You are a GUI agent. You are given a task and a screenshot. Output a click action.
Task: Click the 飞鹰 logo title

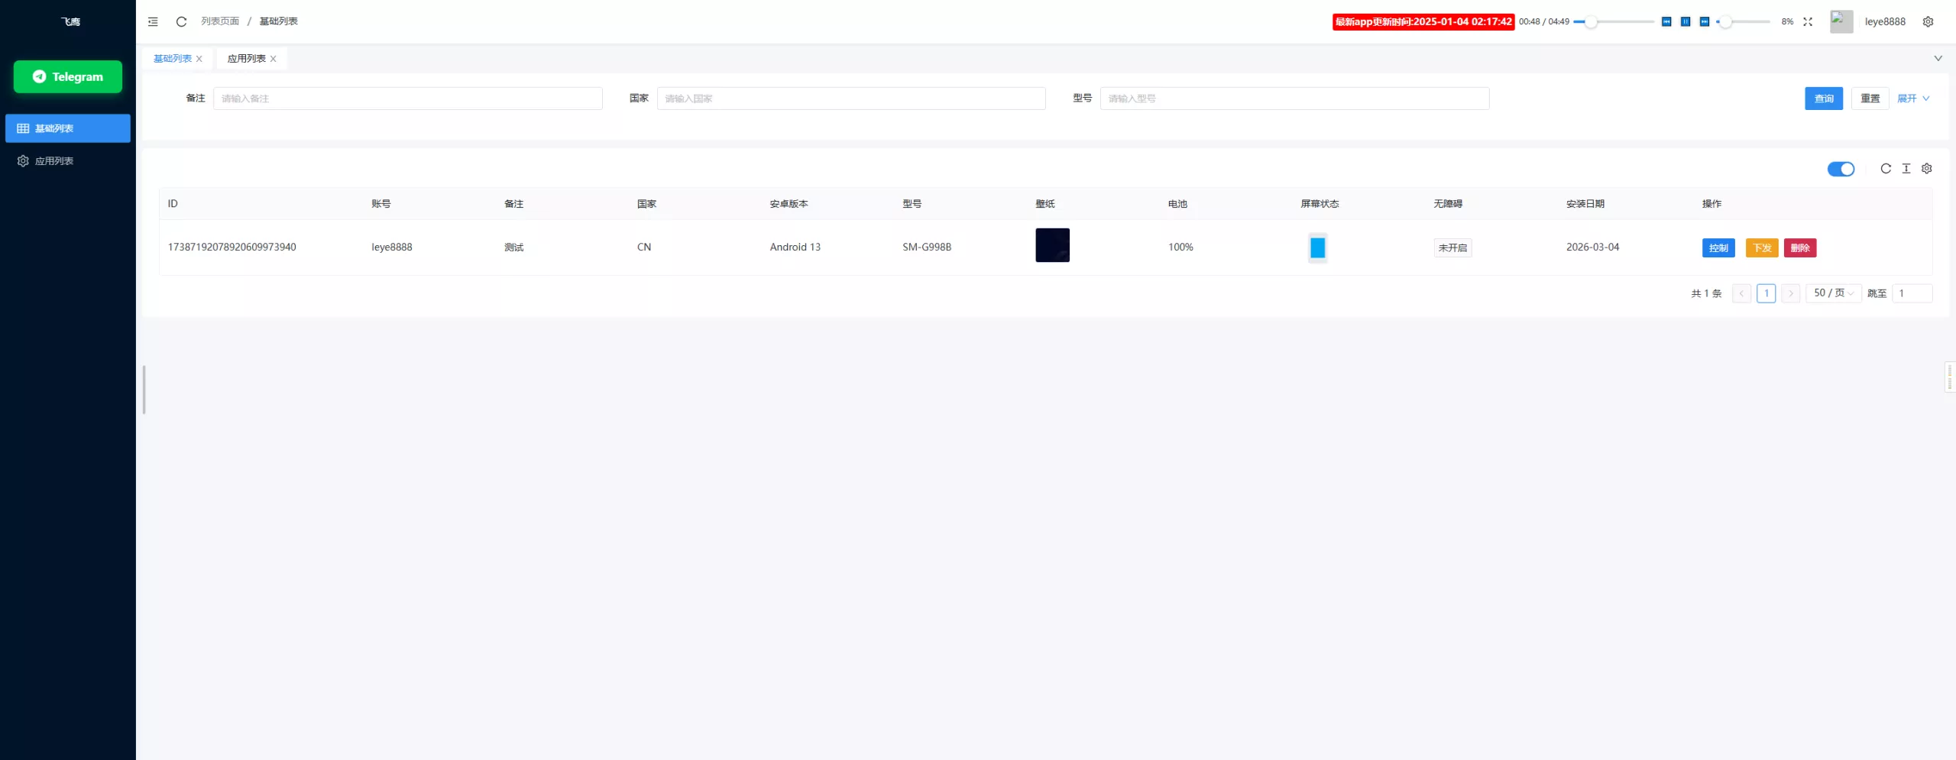[x=70, y=21]
